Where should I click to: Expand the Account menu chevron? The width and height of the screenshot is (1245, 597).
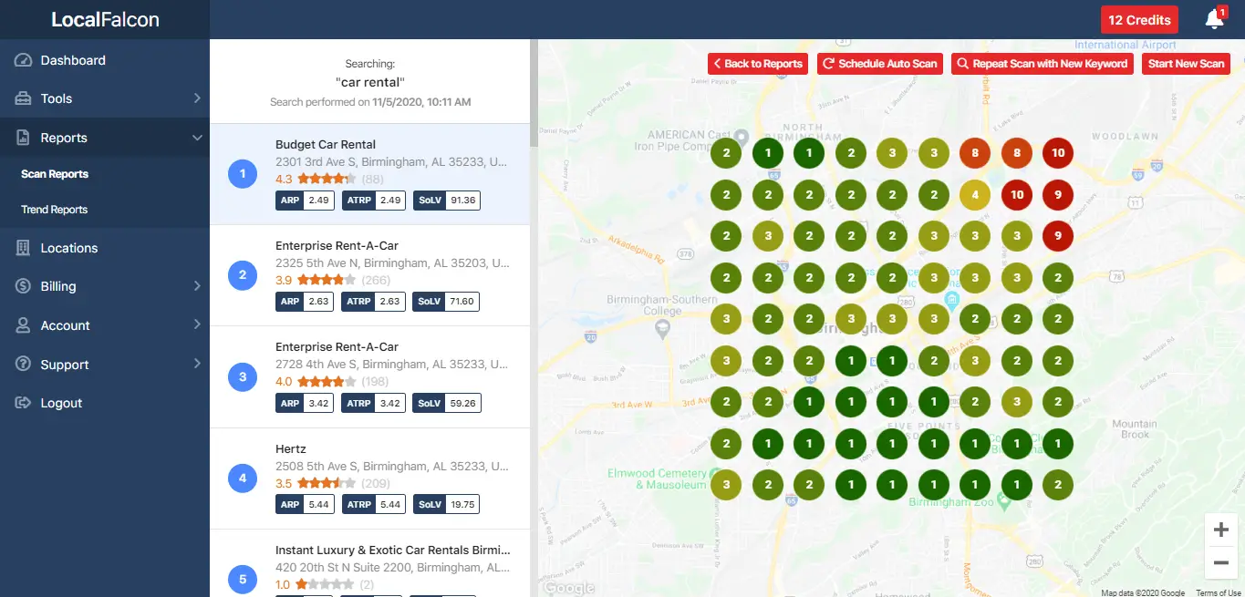(196, 325)
